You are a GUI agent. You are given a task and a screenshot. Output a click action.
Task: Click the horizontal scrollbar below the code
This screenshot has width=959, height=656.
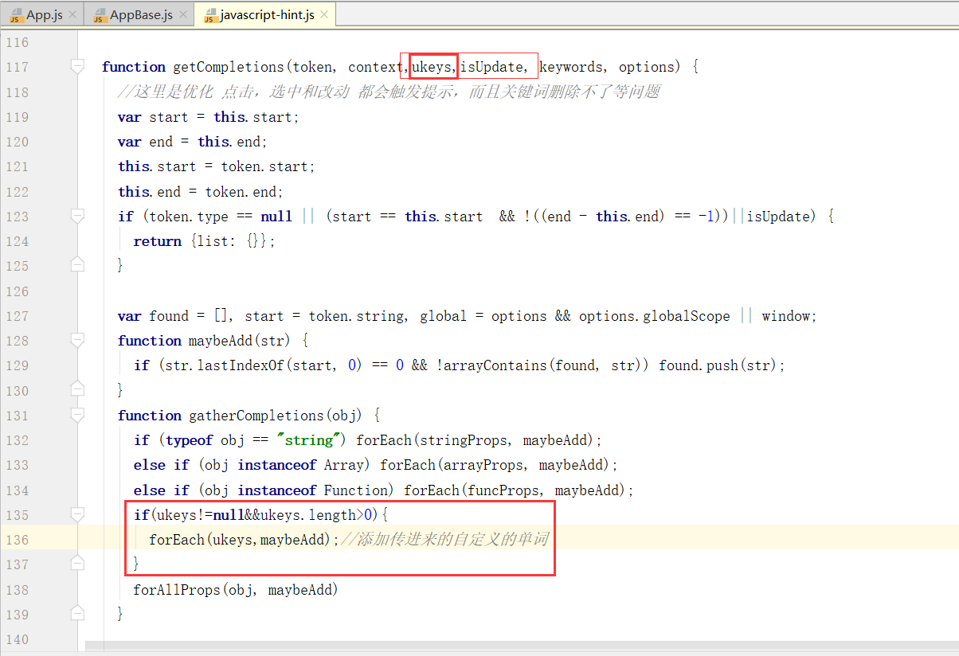click(521, 647)
